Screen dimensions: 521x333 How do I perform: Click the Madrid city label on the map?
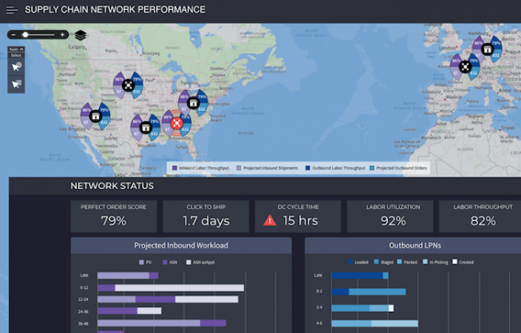[x=454, y=98]
